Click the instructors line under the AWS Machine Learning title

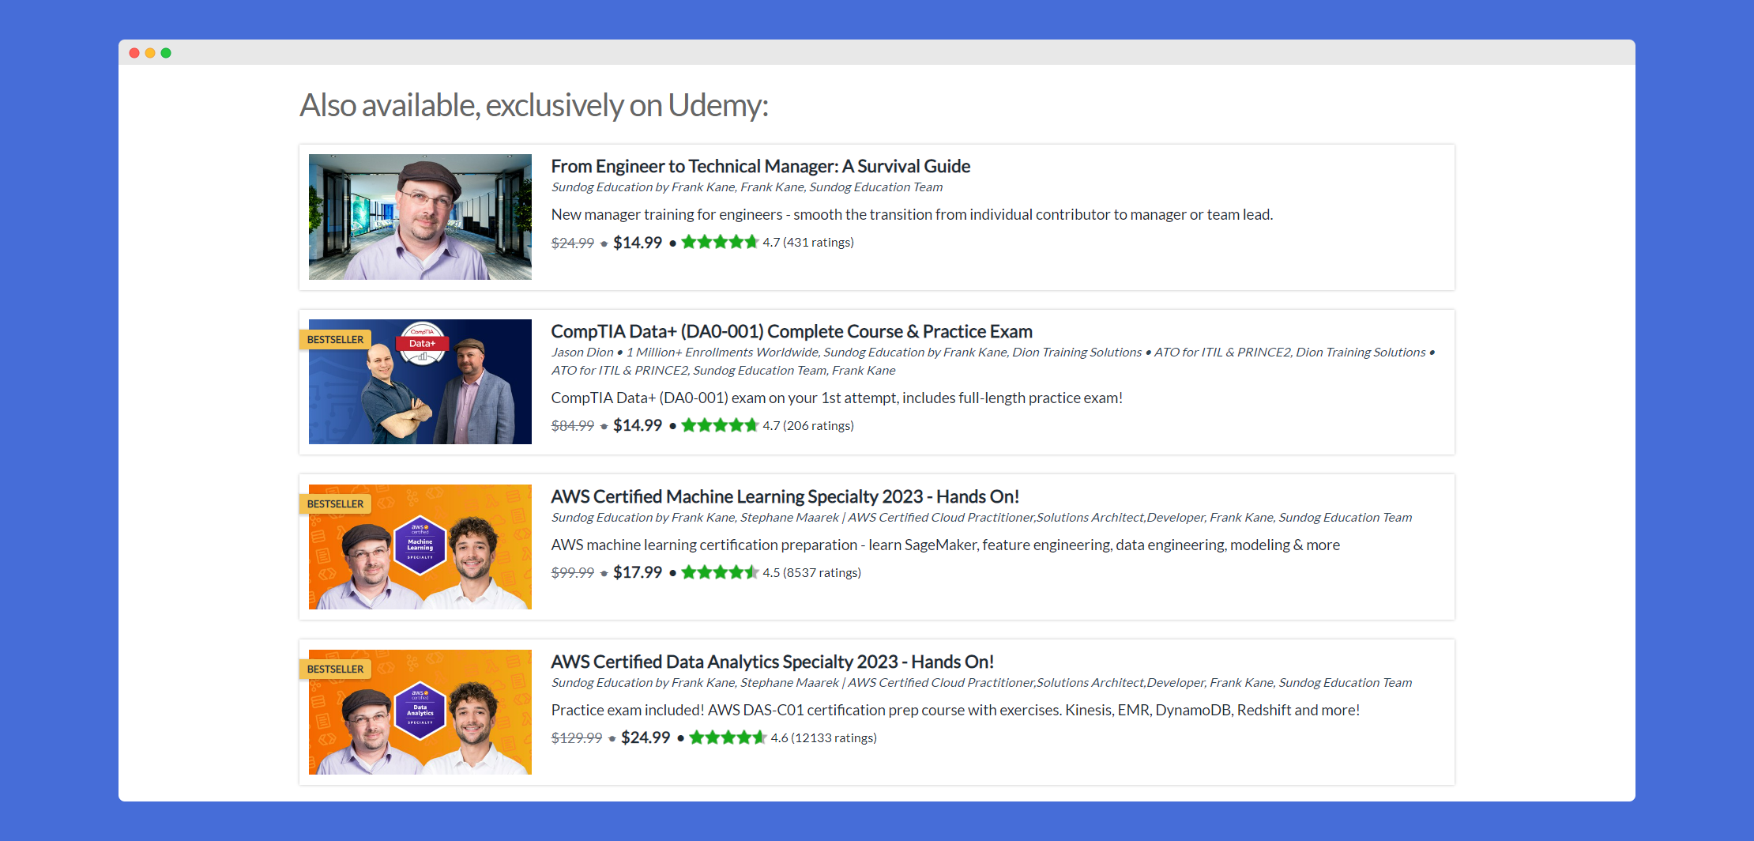981,518
